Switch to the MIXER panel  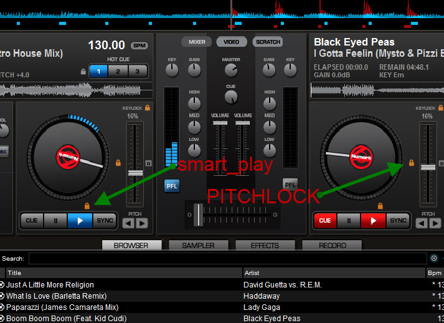197,42
